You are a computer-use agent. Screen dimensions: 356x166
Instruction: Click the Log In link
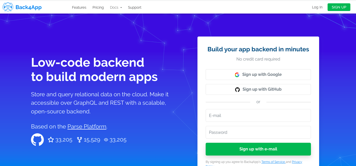[x=317, y=7]
